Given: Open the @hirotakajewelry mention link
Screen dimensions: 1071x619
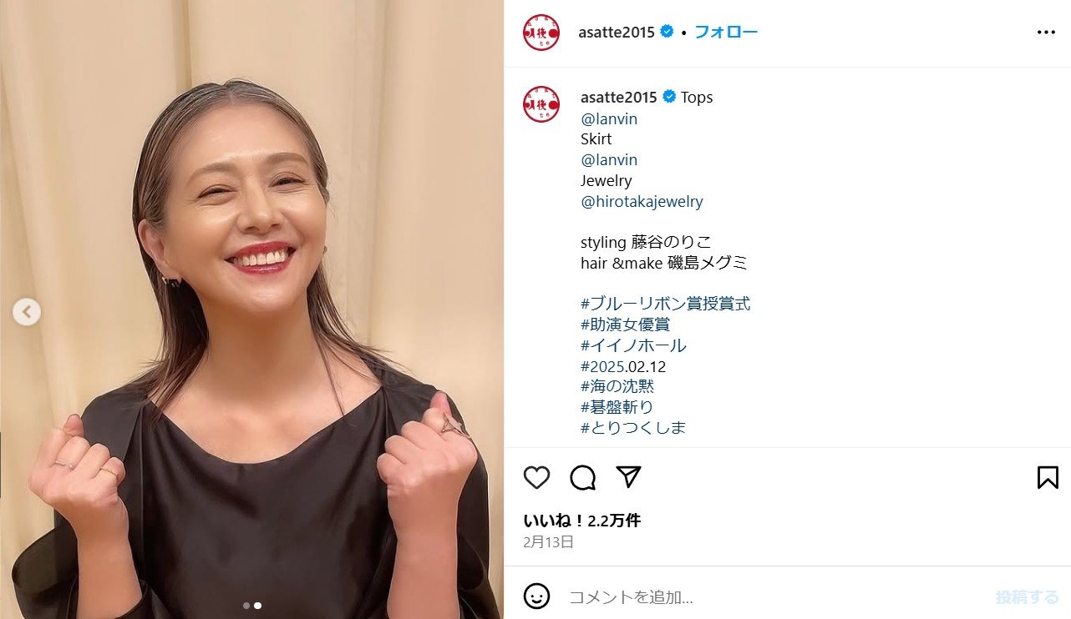Looking at the screenshot, I should click(642, 201).
